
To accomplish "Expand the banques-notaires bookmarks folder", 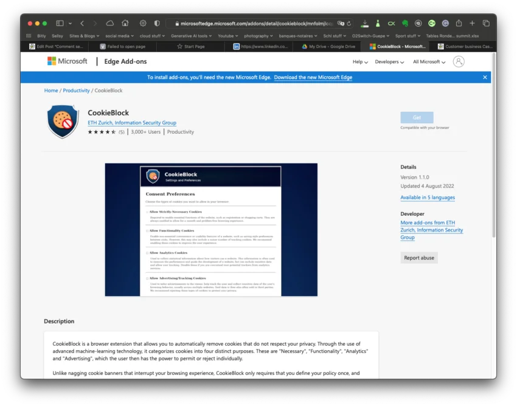I will click(x=298, y=36).
